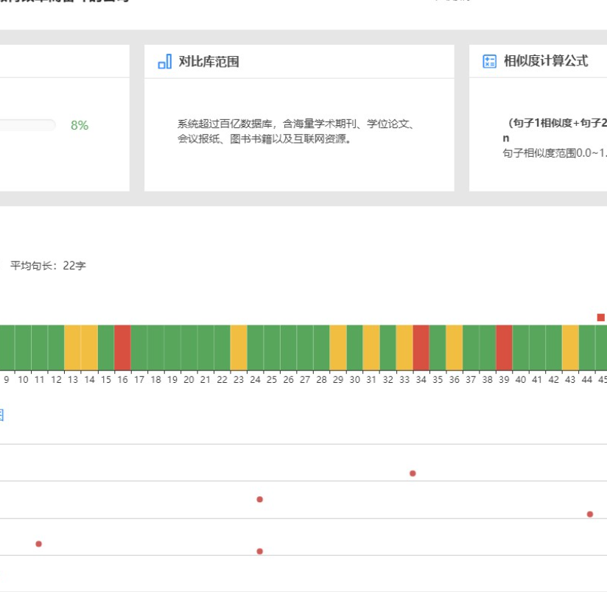Select green sentence segment 20
The width and height of the screenshot is (607, 592).
click(189, 347)
